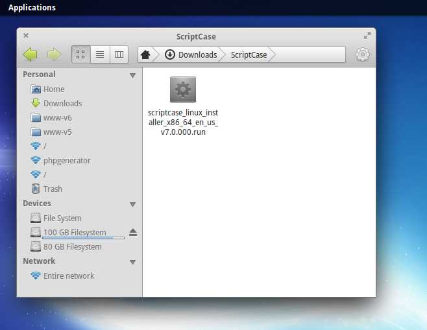This screenshot has height=330, width=427.
Task: Click the phpgenerator wifi icon
Action: (36, 160)
